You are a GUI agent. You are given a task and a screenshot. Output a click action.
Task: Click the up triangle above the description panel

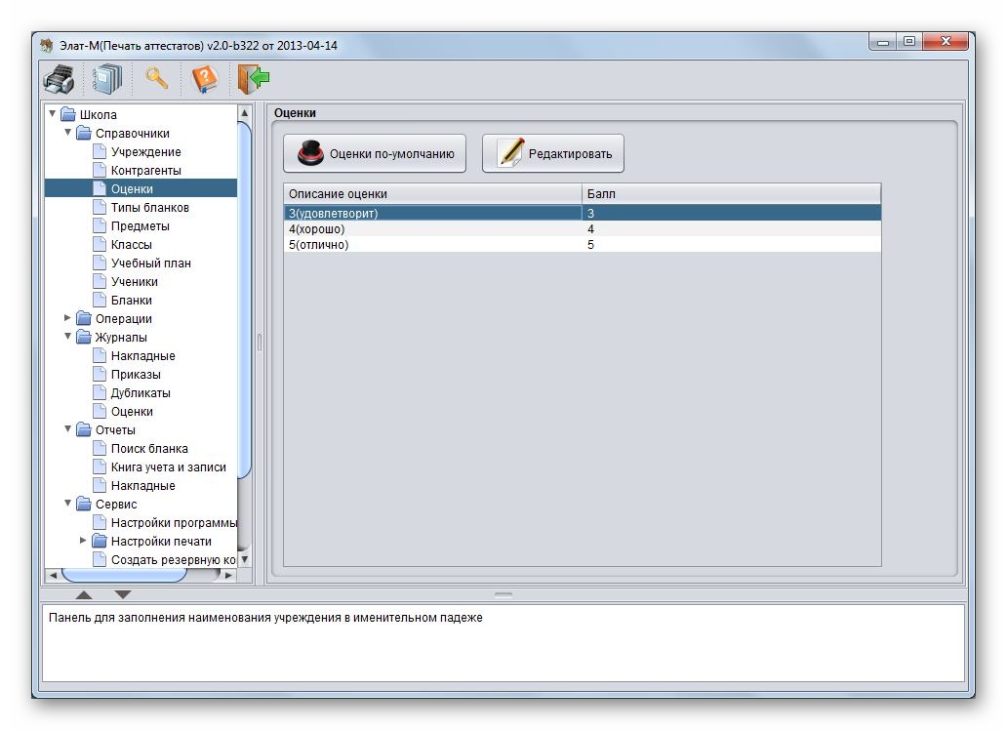84,594
